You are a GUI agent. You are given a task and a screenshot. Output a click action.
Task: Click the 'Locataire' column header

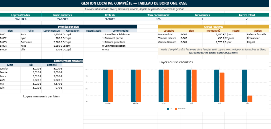(169, 31)
